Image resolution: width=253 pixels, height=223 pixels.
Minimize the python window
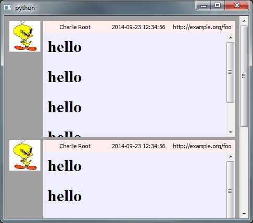pyautogui.click(x=204, y=5)
